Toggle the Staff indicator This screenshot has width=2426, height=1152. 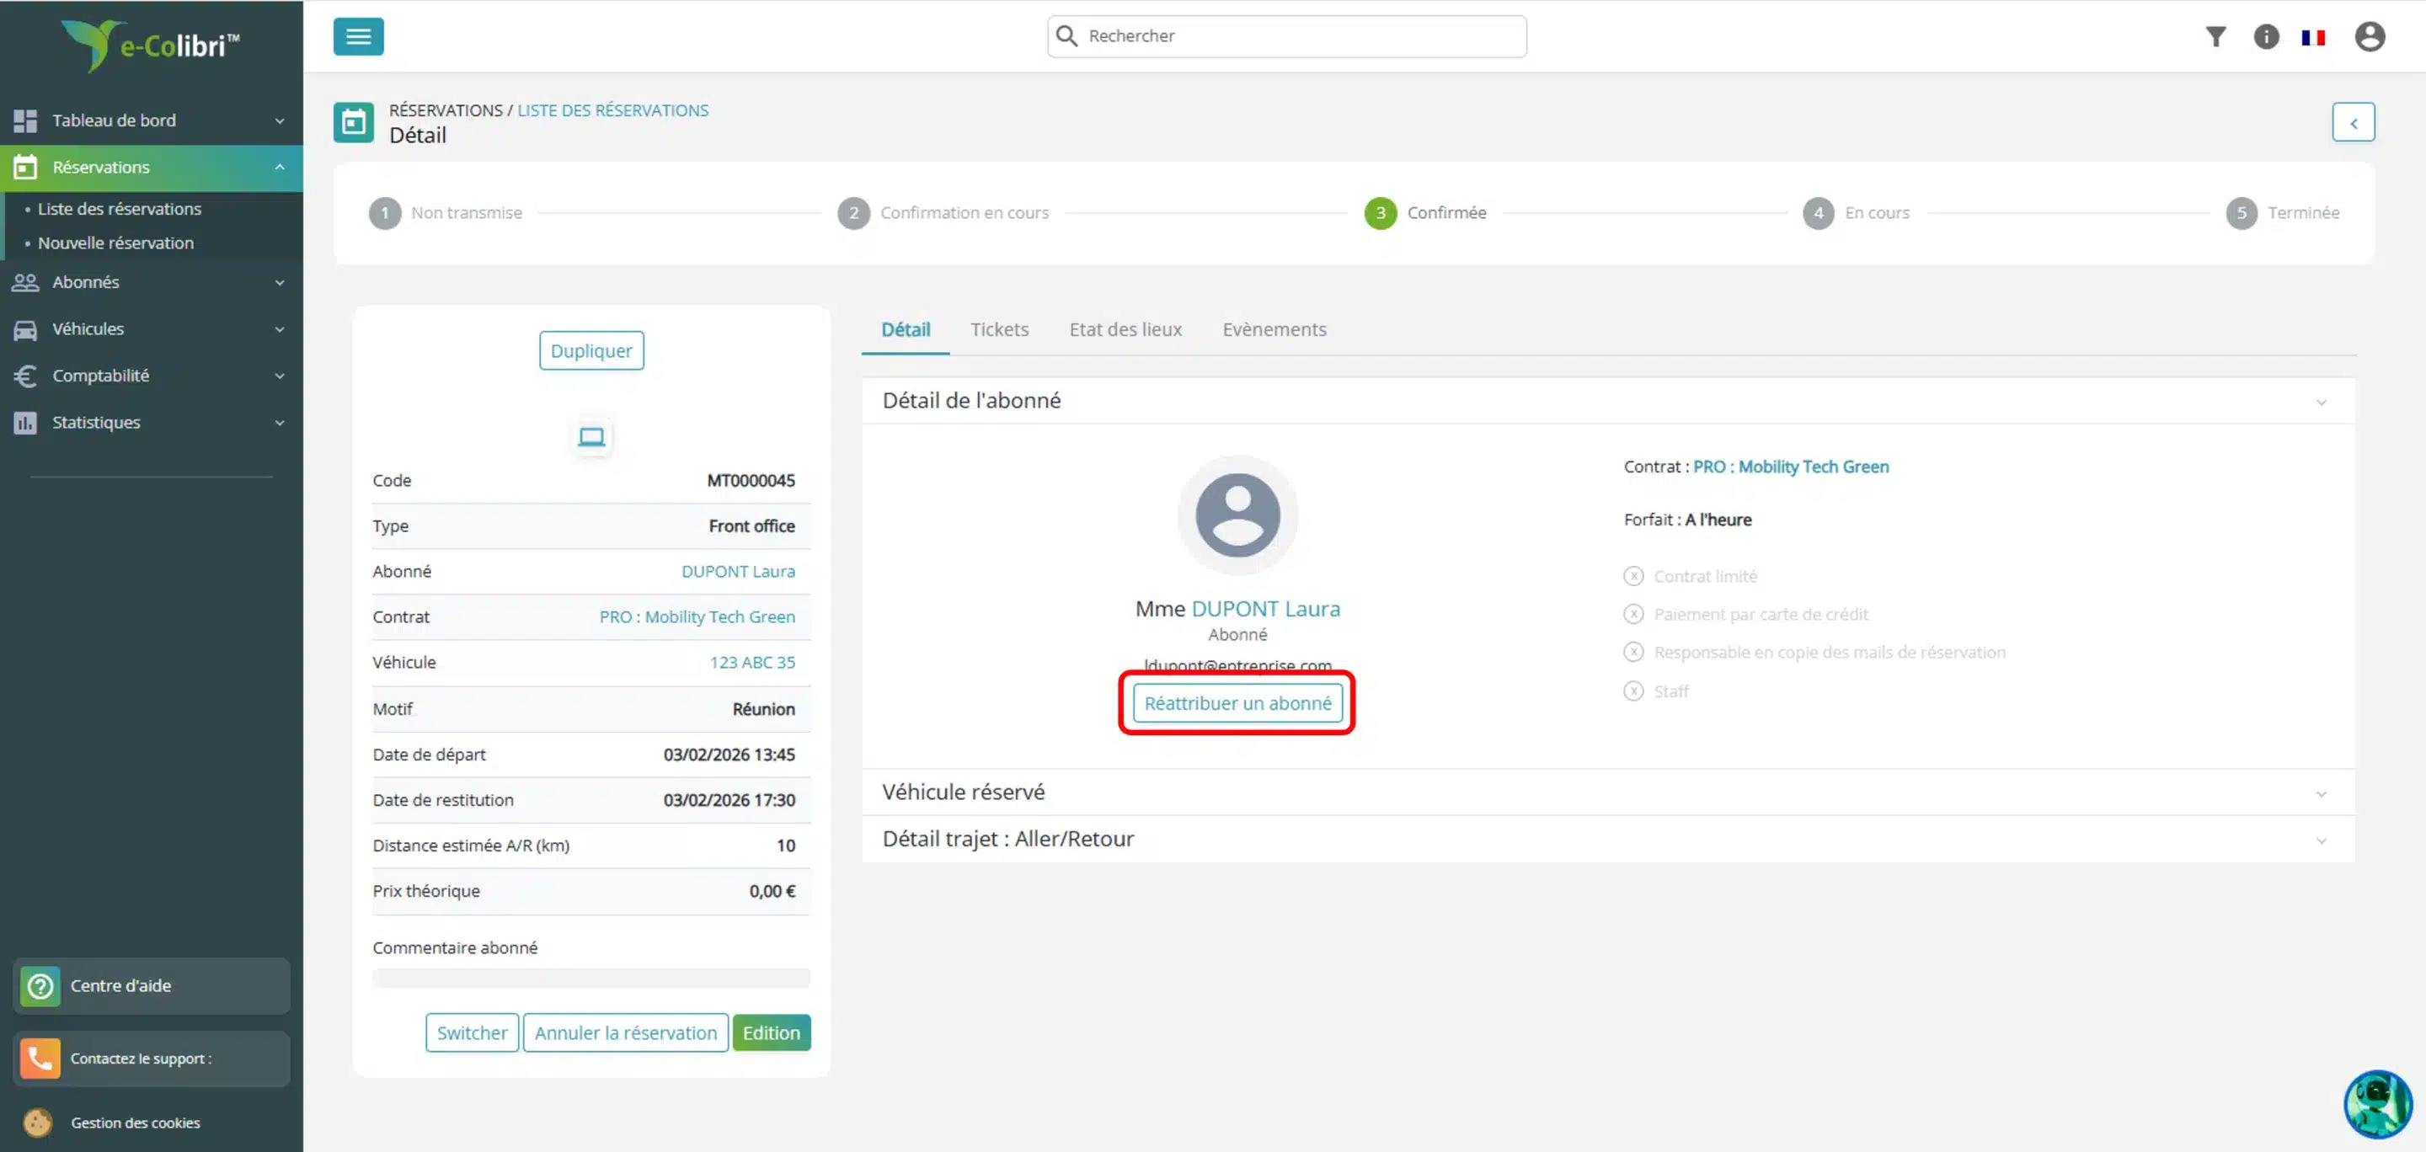tap(1634, 691)
